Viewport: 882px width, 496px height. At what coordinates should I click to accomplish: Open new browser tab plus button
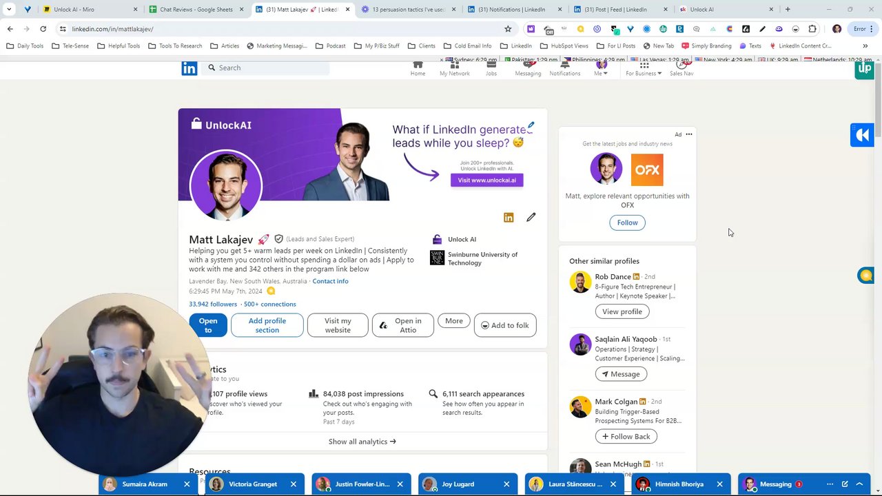click(788, 10)
